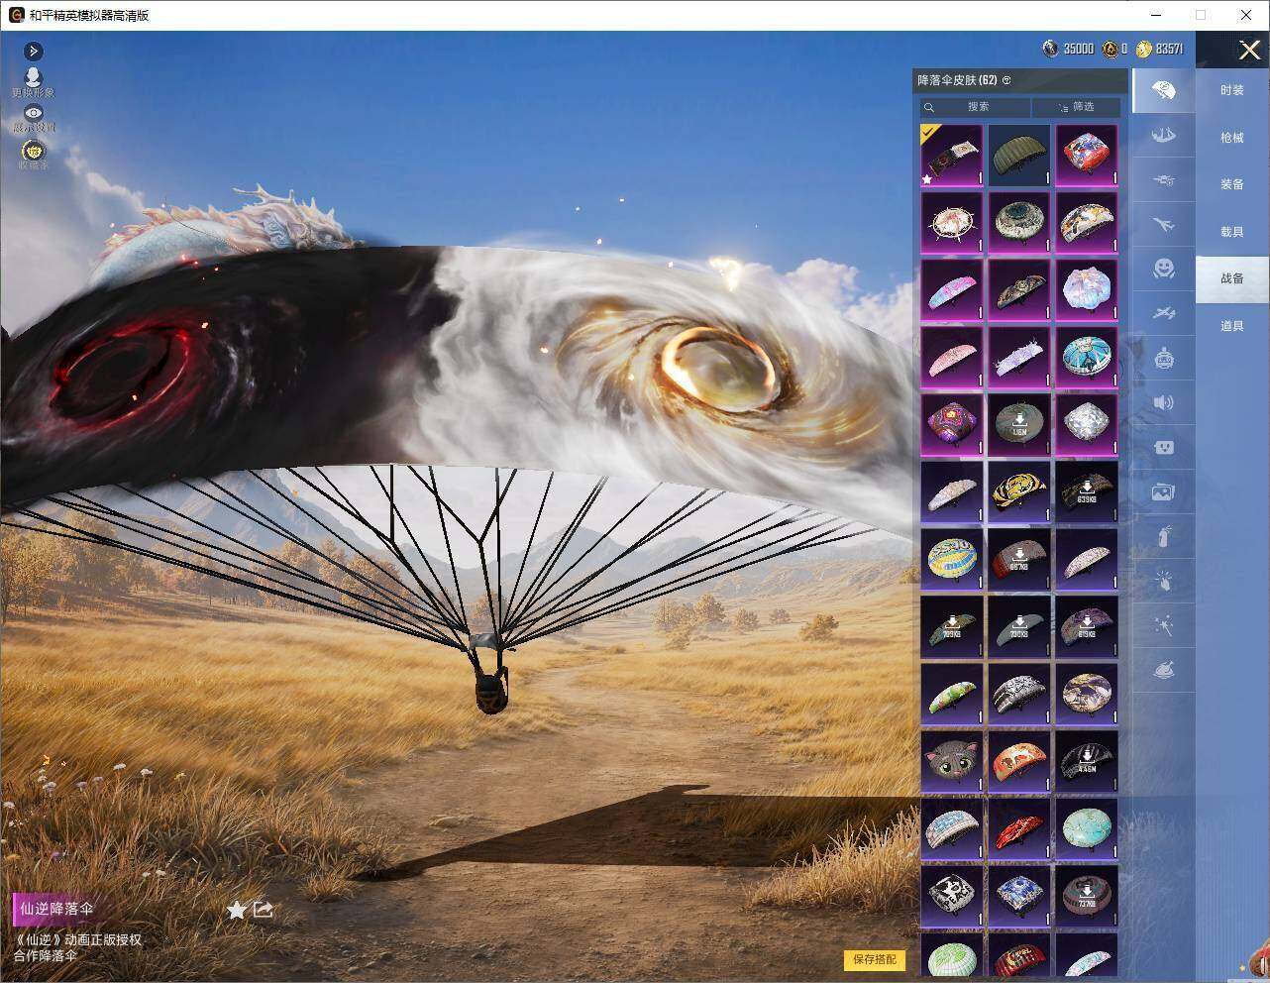This screenshot has width=1270, height=983.
Task: Select the smiley emote sidebar icon
Action: pos(1163,269)
